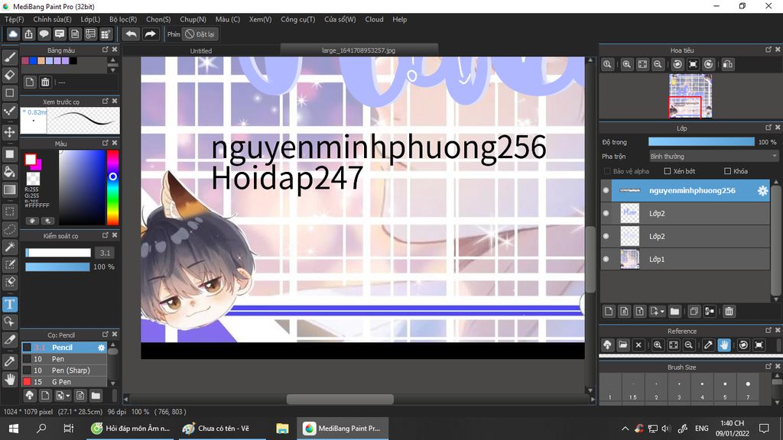Screen dimensions: 783x440
Task: Select the Magic Wand tool
Action: pos(9,247)
